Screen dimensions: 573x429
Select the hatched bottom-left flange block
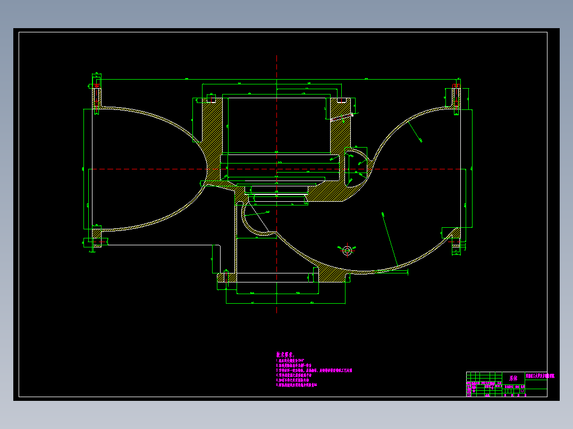pyautogui.click(x=97, y=237)
